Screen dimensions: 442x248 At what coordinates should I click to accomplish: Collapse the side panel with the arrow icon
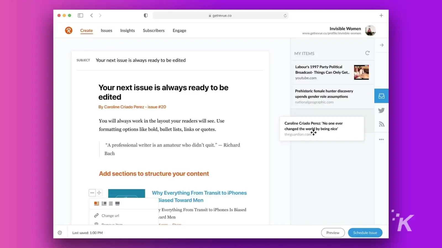coord(382,45)
